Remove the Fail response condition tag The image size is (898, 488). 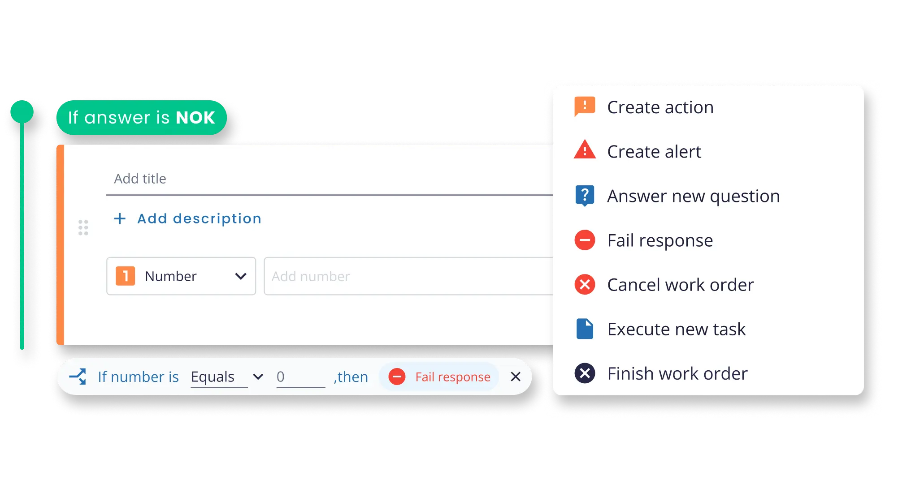point(514,377)
